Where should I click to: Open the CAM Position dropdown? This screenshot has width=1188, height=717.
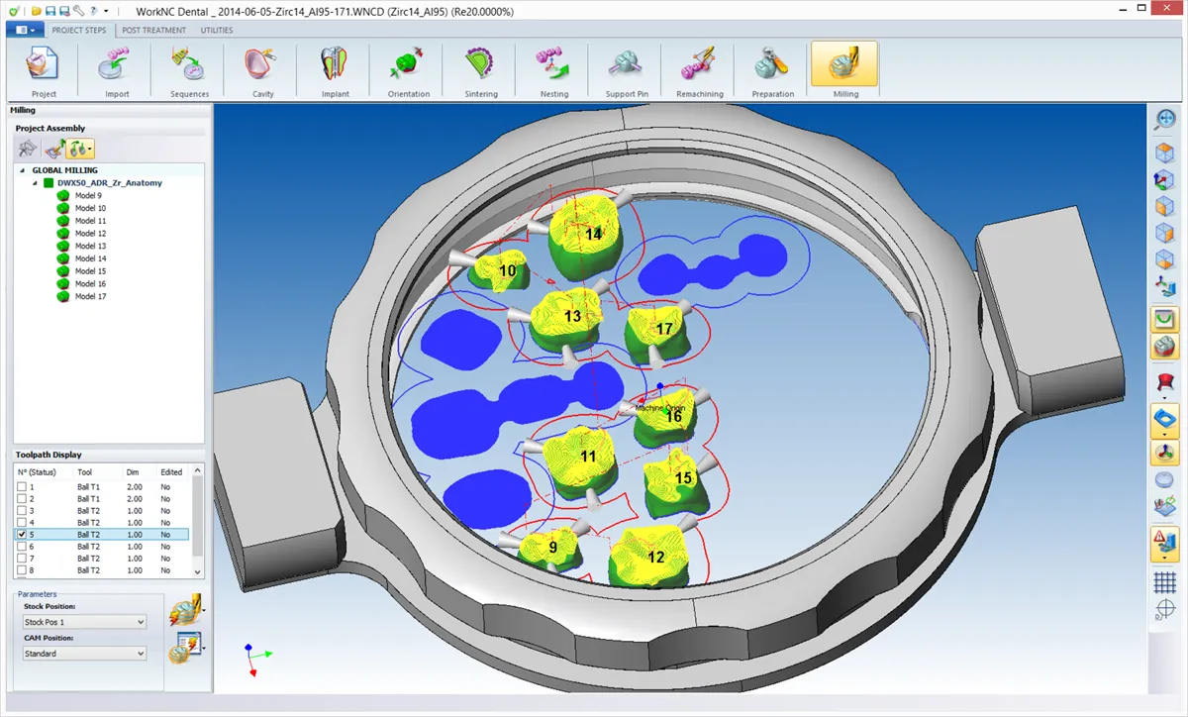(84, 654)
